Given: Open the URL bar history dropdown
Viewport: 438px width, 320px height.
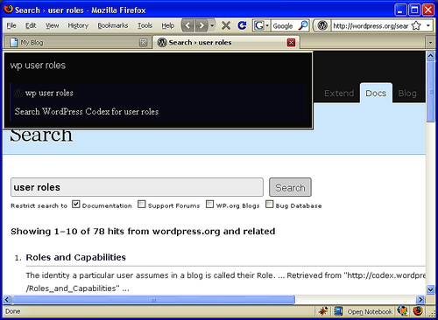Looking at the screenshot, I should (428, 25).
